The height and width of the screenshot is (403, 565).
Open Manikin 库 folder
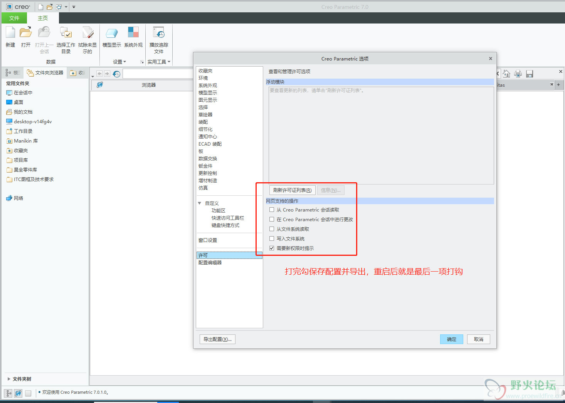22,141
